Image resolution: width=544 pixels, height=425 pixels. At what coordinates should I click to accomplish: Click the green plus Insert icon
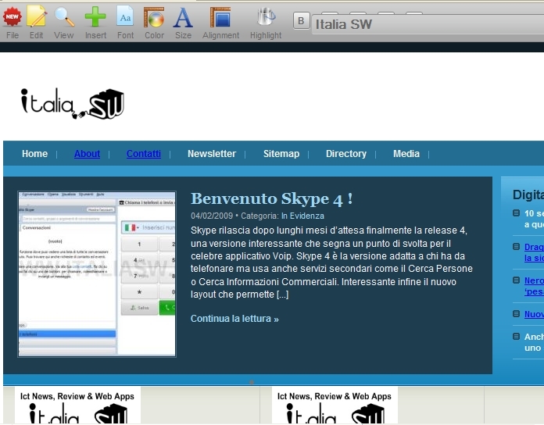pyautogui.click(x=95, y=16)
